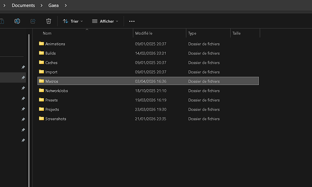Image resolution: width=312 pixels, height=187 pixels.
Task: Select the NetworkJobs folder icon
Action: point(42,90)
